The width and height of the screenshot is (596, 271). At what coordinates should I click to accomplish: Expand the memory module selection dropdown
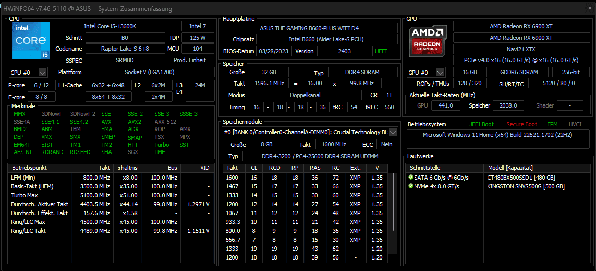click(x=393, y=132)
